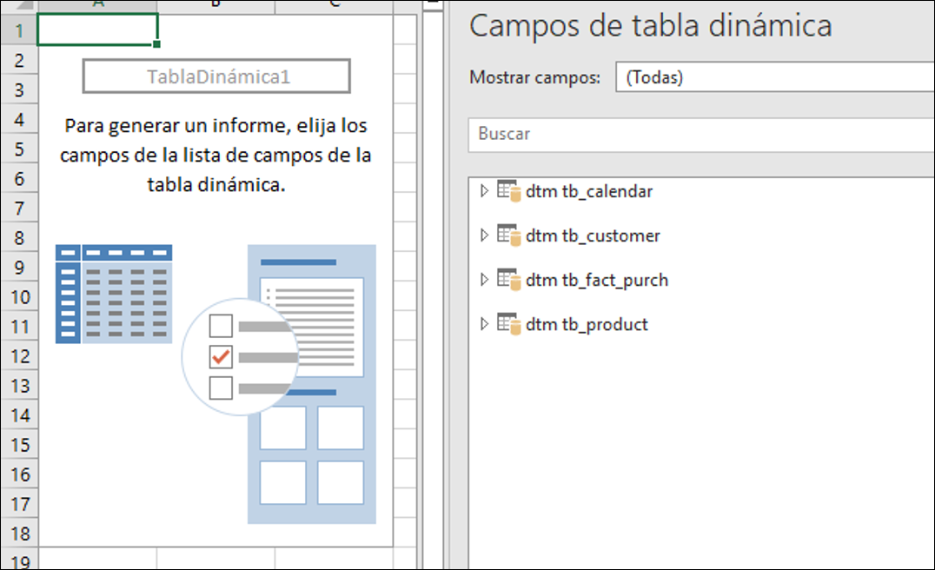This screenshot has height=570, width=935.
Task: Select cell A1 in the worksheet
Action: click(98, 30)
